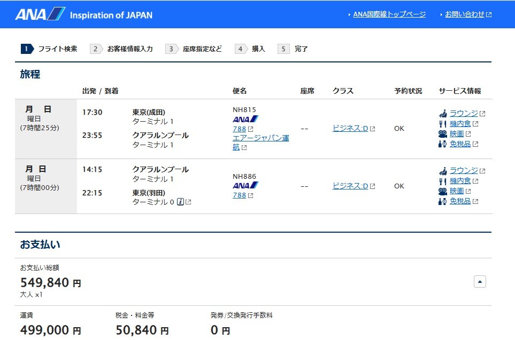Open ラウンジ link for NH815
Viewport: 515px width, 340px height.
[x=464, y=113]
